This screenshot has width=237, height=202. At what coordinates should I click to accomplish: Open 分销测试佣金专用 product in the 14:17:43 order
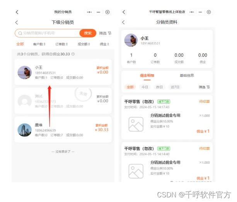[165, 115]
